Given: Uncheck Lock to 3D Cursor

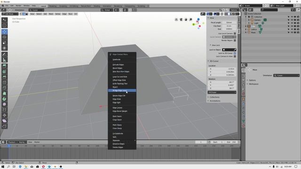Looking at the screenshot, I should [x=235, y=53].
